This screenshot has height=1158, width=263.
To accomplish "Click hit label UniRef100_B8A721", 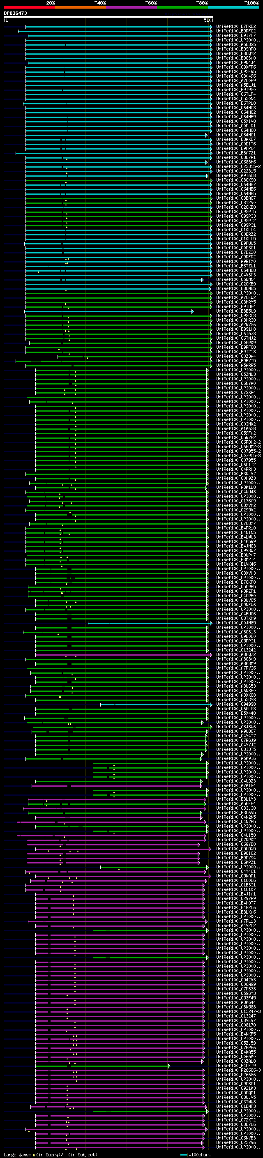I will (236, 153).
